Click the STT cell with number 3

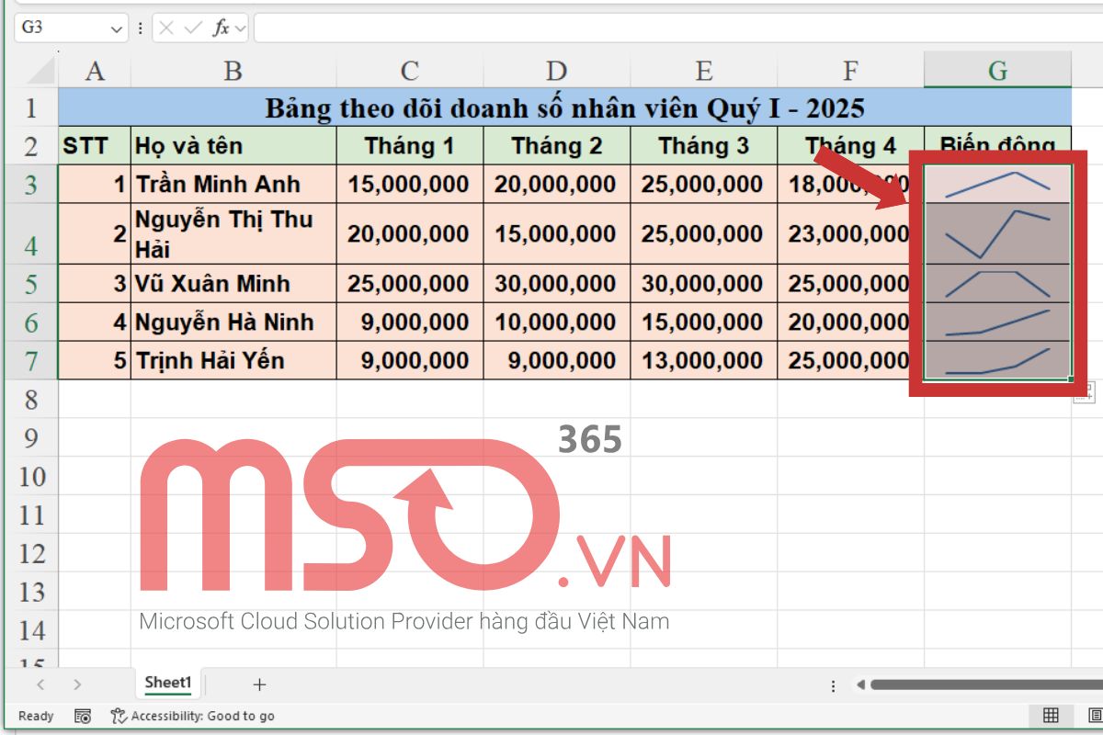[95, 284]
